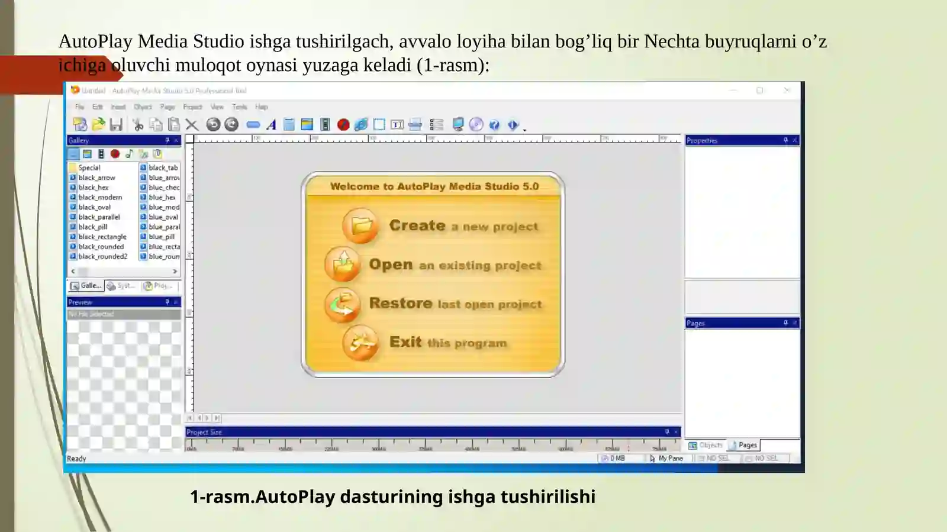Click the Undo round arrow icon
Image resolution: width=947 pixels, height=532 pixels.
(213, 124)
